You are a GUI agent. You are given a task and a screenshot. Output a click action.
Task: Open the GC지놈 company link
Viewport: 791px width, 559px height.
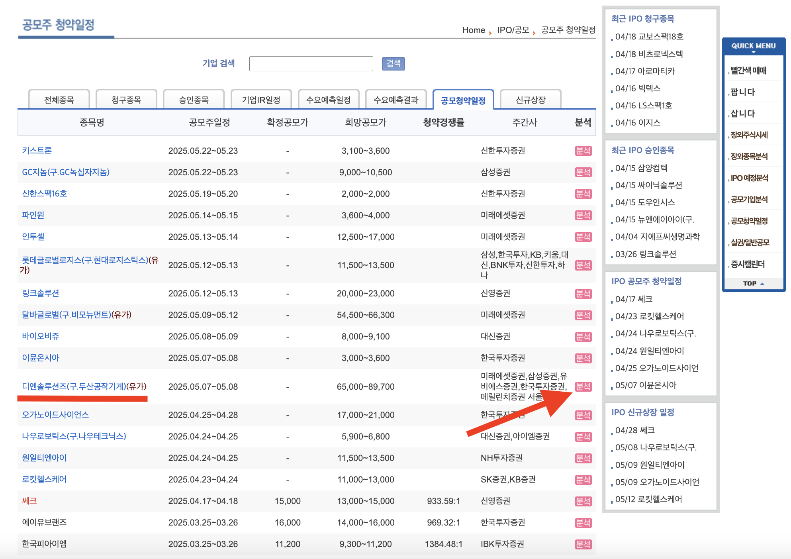click(66, 172)
